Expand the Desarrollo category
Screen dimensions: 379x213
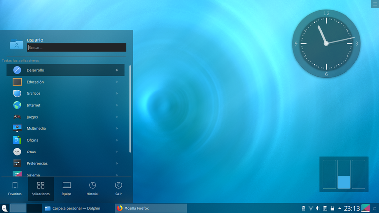pyautogui.click(x=65, y=70)
